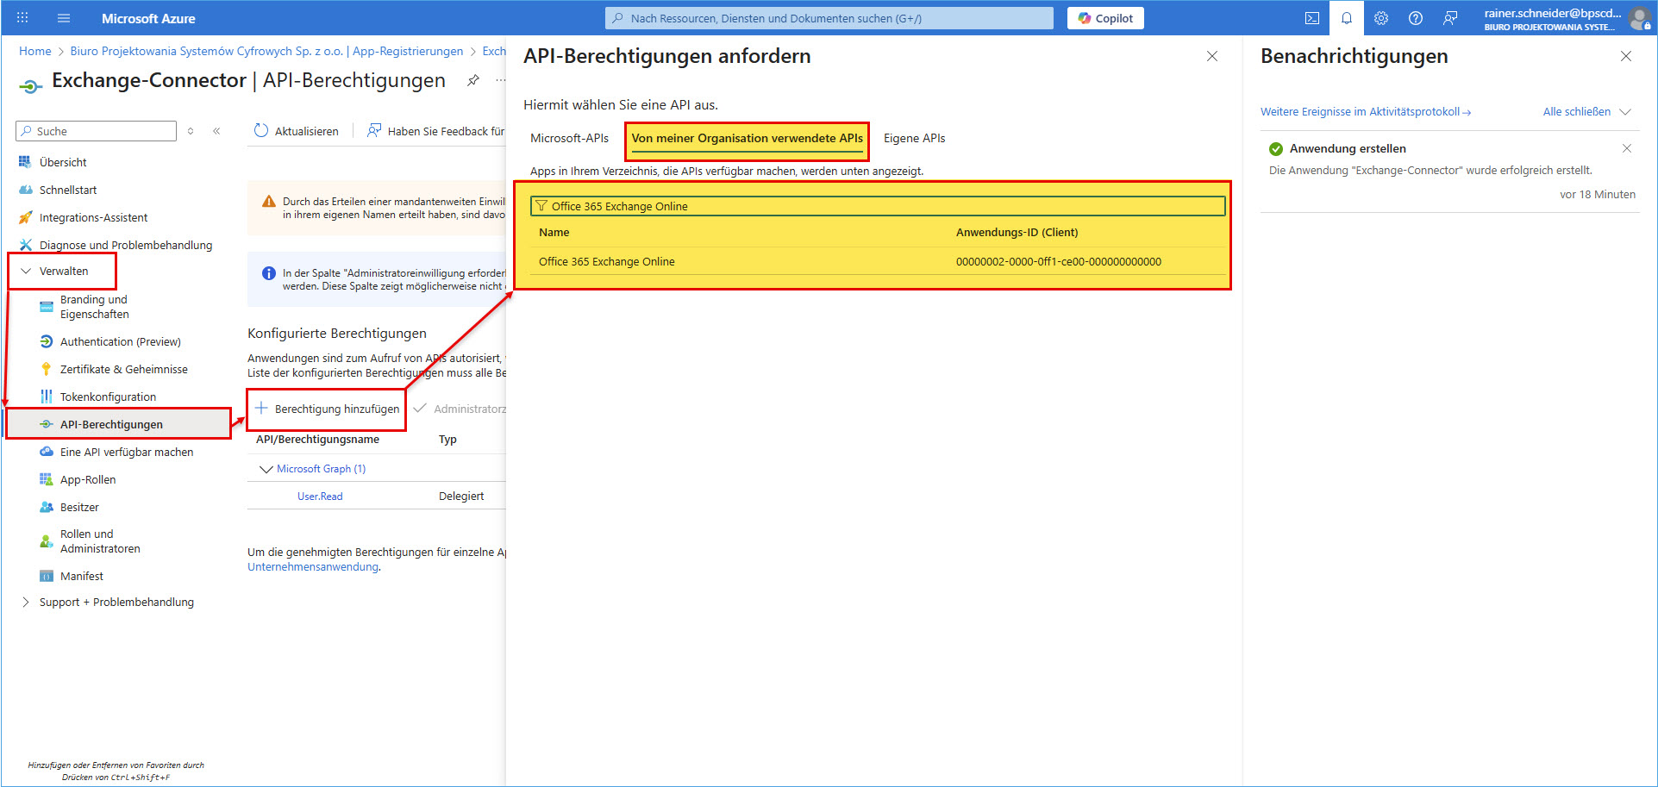Viewport: 1658px width, 787px height.
Task: Click Aktualisieren refresh button
Action: point(297,131)
